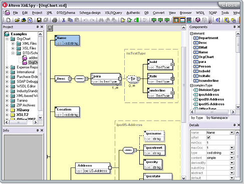The image size is (244, 184).
Task: Collapse the element group in Components
Action: (x=192, y=33)
